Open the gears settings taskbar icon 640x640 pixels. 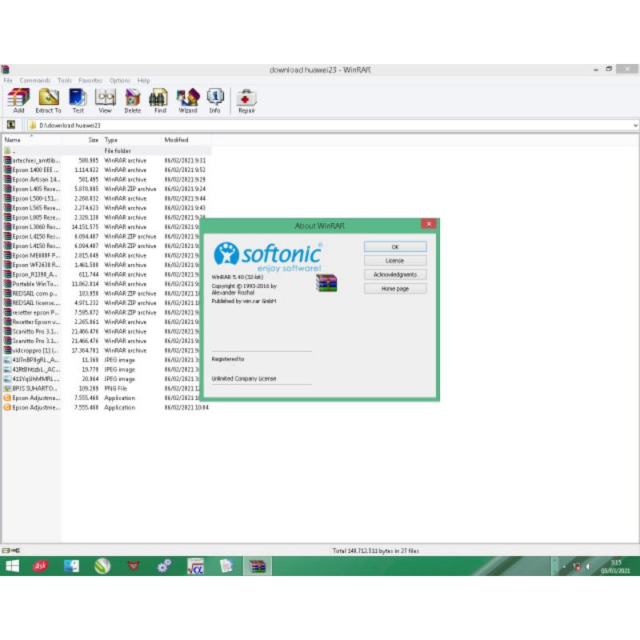[164, 566]
